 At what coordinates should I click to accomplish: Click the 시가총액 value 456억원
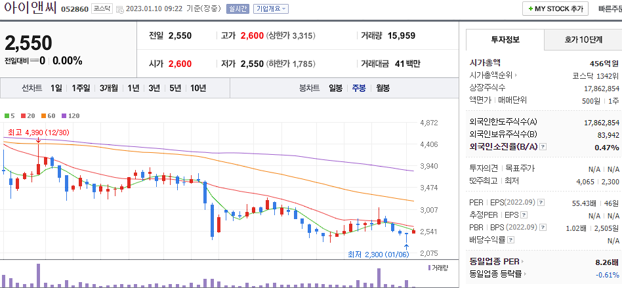pyautogui.click(x=604, y=63)
